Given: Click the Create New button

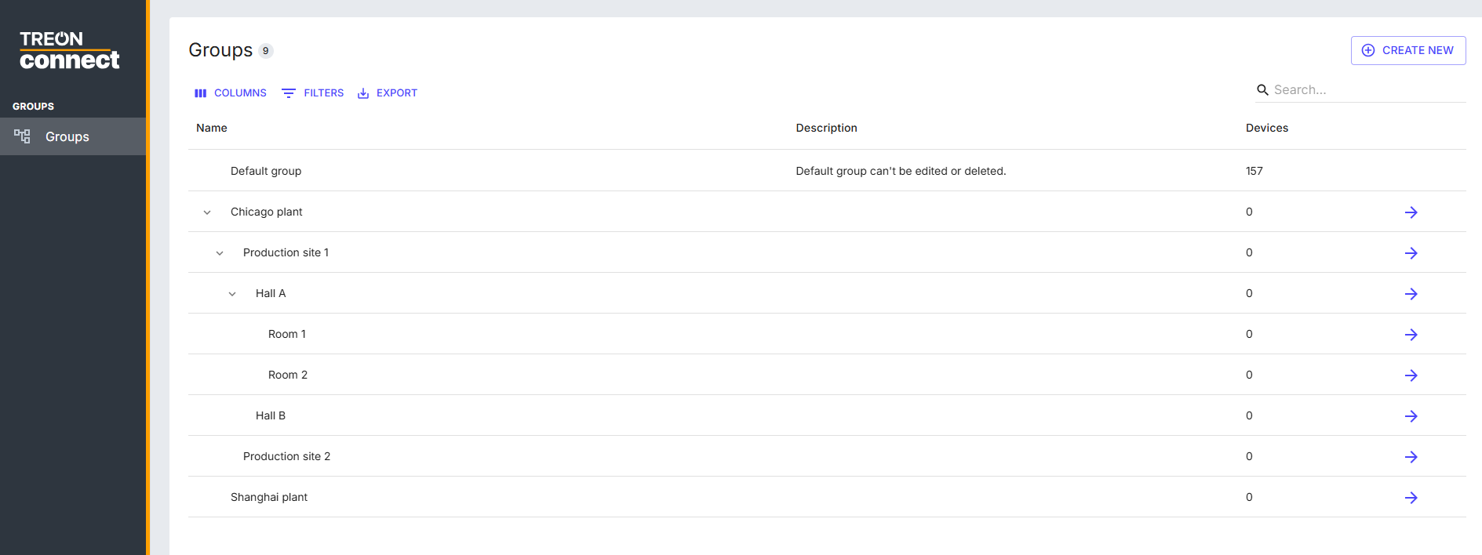Looking at the screenshot, I should coord(1407,50).
